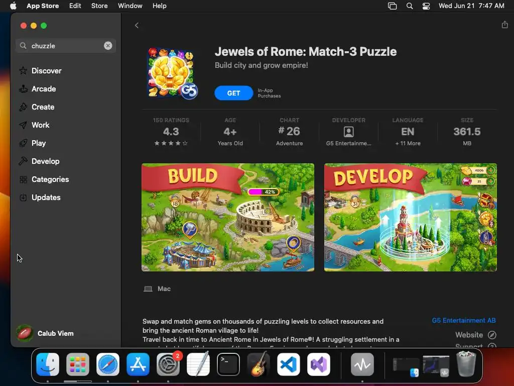Screen dimensions: 514x386
Task: Open Control Center in menu bar
Action: click(426, 6)
